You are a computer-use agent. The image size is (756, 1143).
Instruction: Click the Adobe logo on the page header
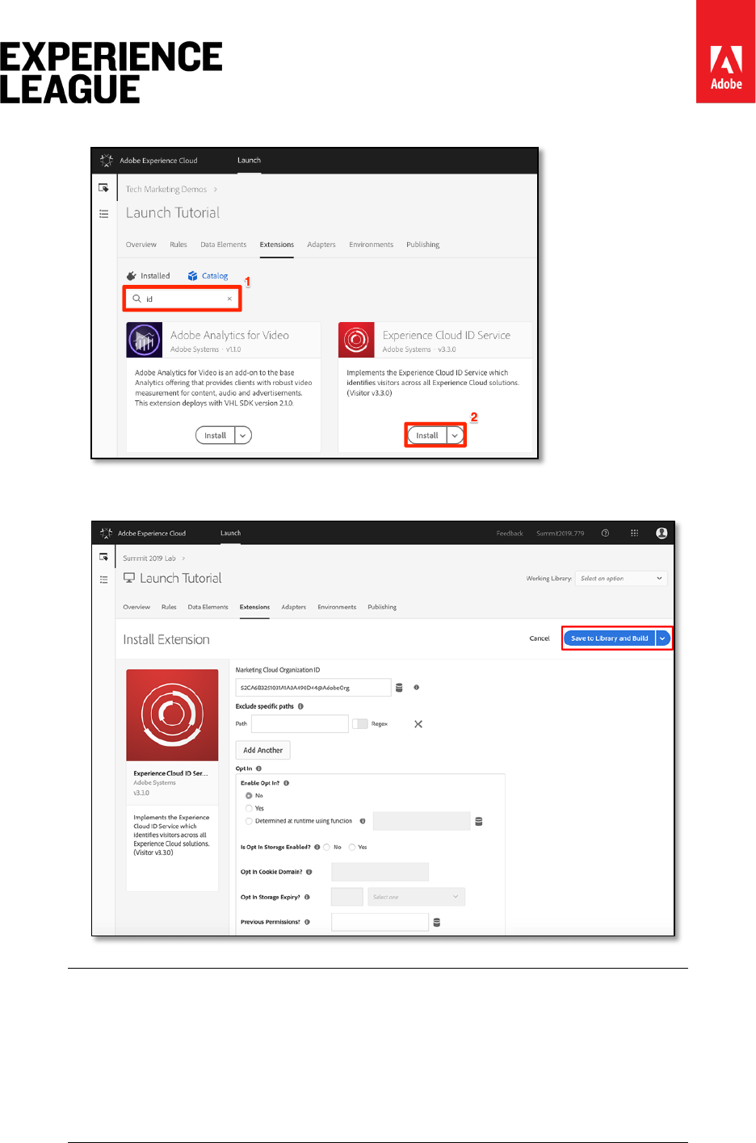point(725,52)
